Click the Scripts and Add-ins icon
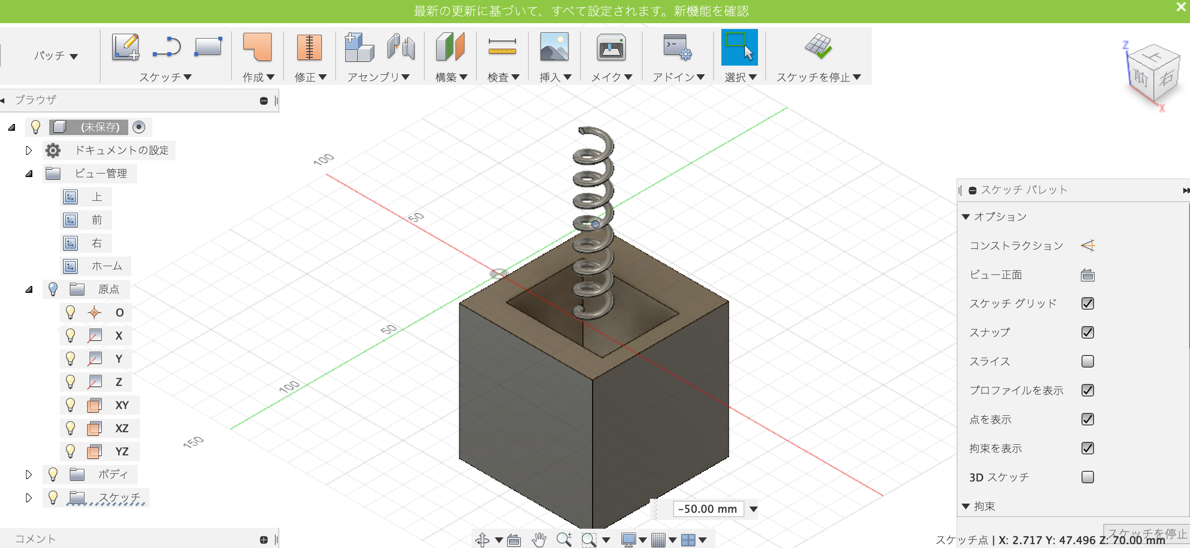This screenshot has width=1190, height=548. pos(677,47)
